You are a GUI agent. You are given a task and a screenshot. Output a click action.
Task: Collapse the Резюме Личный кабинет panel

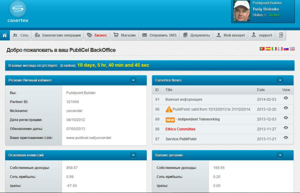coord(133,80)
